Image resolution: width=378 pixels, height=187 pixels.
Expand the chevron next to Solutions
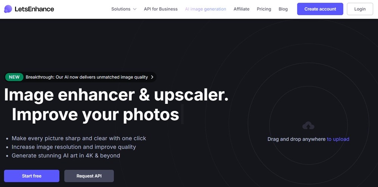click(135, 9)
